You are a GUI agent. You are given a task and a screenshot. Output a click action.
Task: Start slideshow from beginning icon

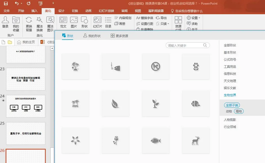[40, 3]
